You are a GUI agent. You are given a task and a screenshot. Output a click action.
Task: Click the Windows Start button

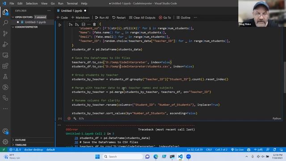[x=97, y=157]
